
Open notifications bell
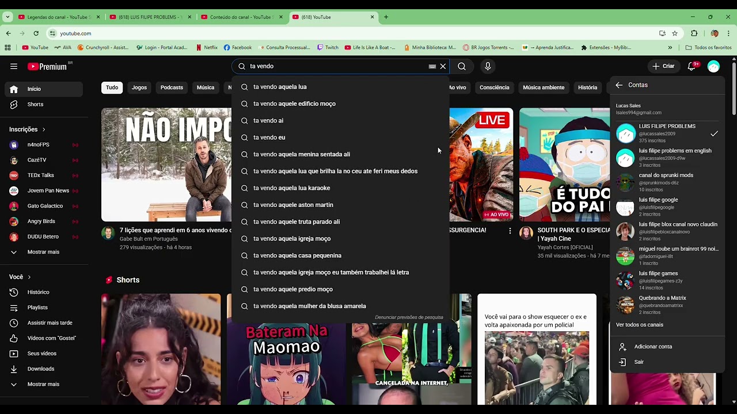coord(692,66)
